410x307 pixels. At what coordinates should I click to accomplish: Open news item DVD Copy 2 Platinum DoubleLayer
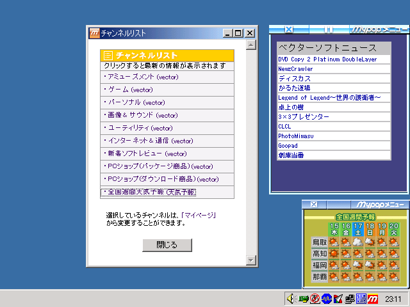click(334, 59)
